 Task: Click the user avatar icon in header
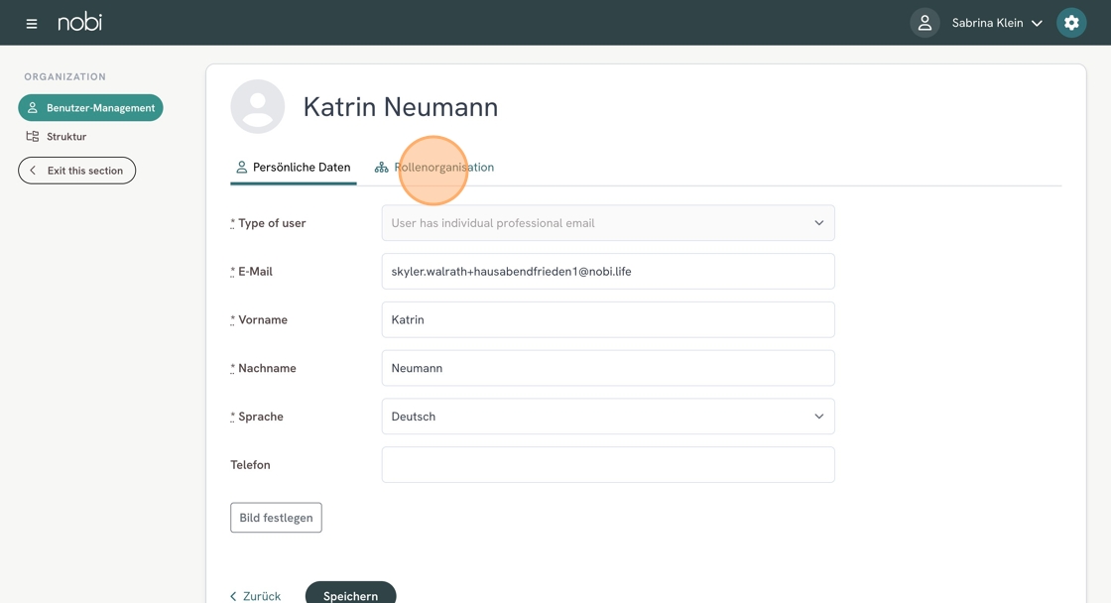pyautogui.click(x=925, y=23)
